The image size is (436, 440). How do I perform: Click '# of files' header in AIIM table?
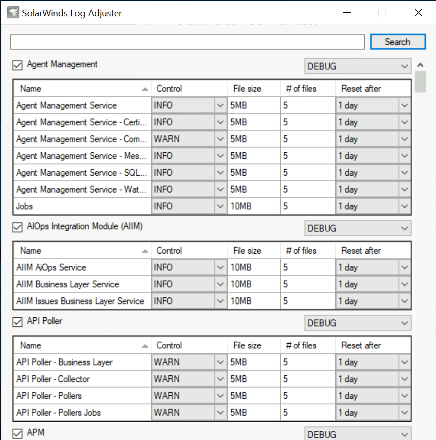point(308,251)
